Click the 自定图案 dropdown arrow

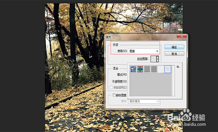pyautogui.click(x=158, y=59)
